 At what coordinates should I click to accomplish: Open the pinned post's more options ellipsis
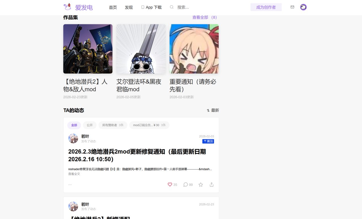(70, 185)
